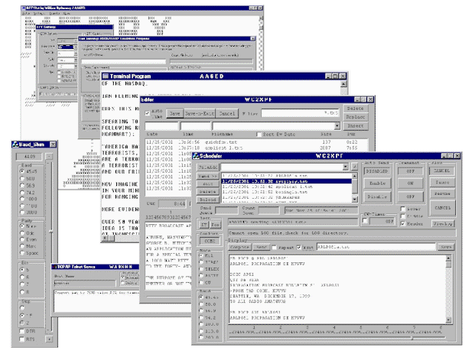Select Mark parity in Baud_Shim
The image size is (475, 357).
coord(22,246)
